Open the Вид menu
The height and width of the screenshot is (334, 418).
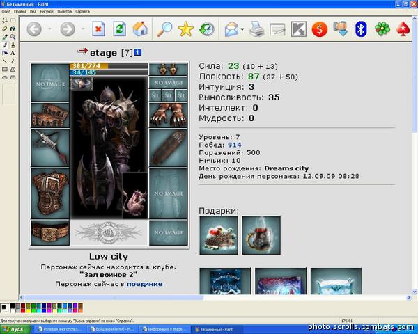tap(33, 11)
